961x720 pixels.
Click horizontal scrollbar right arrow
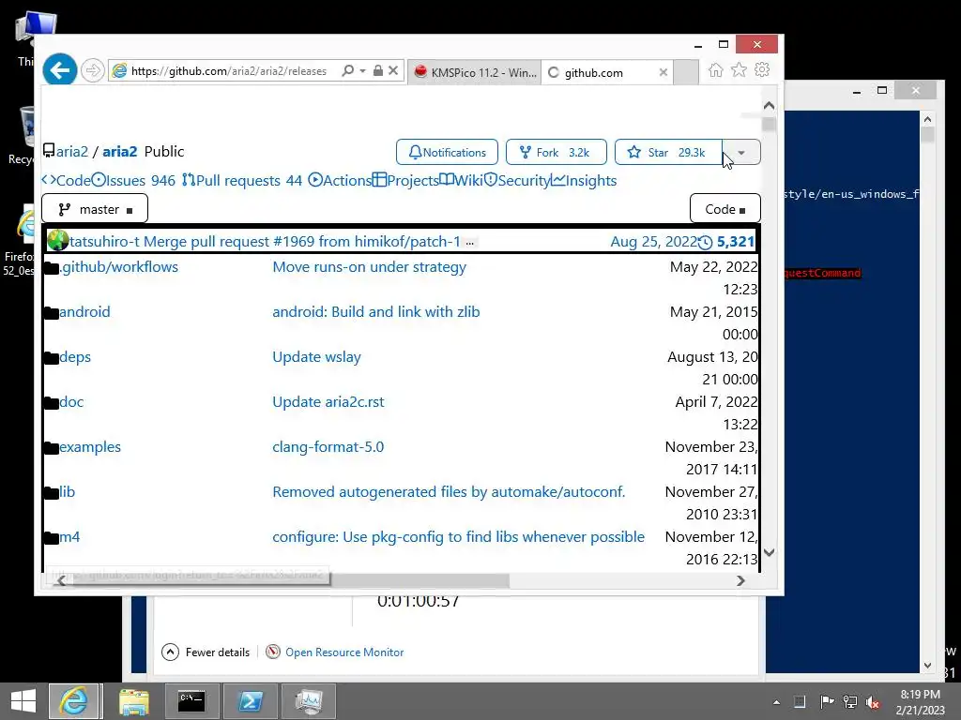(x=740, y=580)
